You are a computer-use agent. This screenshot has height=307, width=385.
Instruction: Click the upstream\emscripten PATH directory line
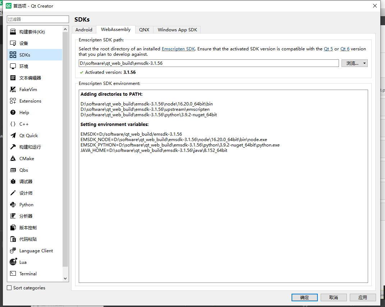(145, 109)
